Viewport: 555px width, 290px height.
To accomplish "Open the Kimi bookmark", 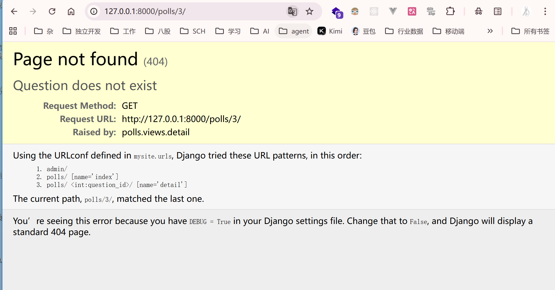I will [330, 31].
